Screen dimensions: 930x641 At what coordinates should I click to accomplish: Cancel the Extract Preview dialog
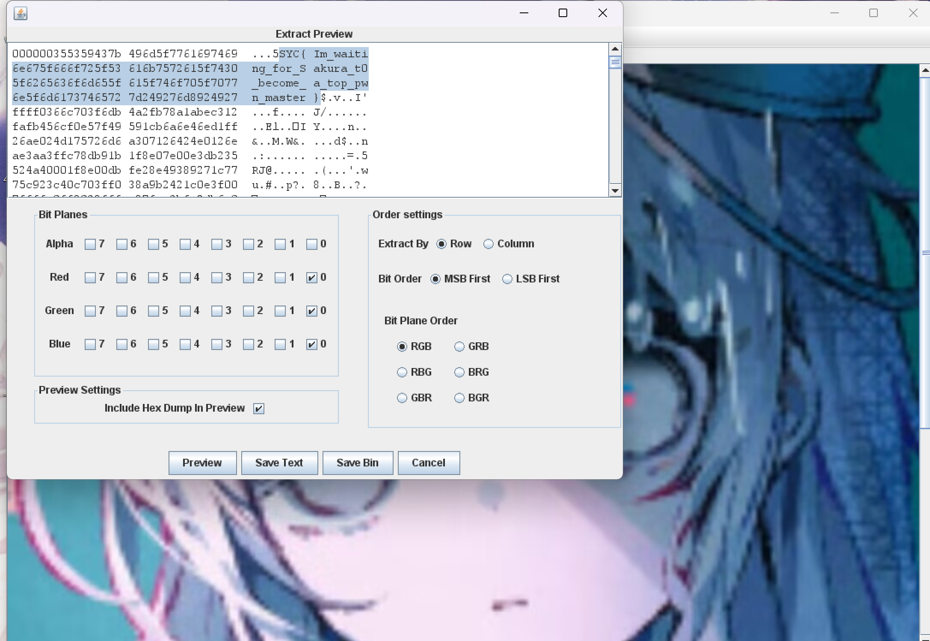pyautogui.click(x=429, y=463)
